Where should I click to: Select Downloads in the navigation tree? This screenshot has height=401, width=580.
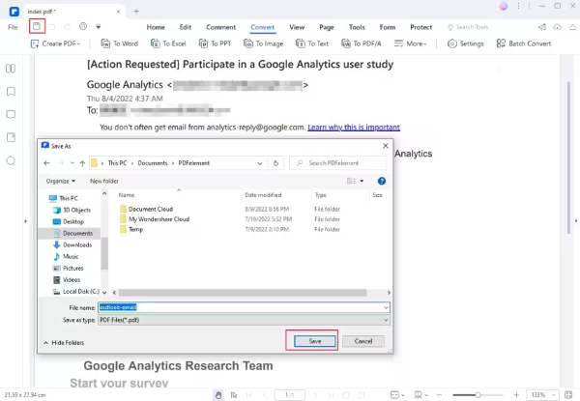tap(77, 244)
